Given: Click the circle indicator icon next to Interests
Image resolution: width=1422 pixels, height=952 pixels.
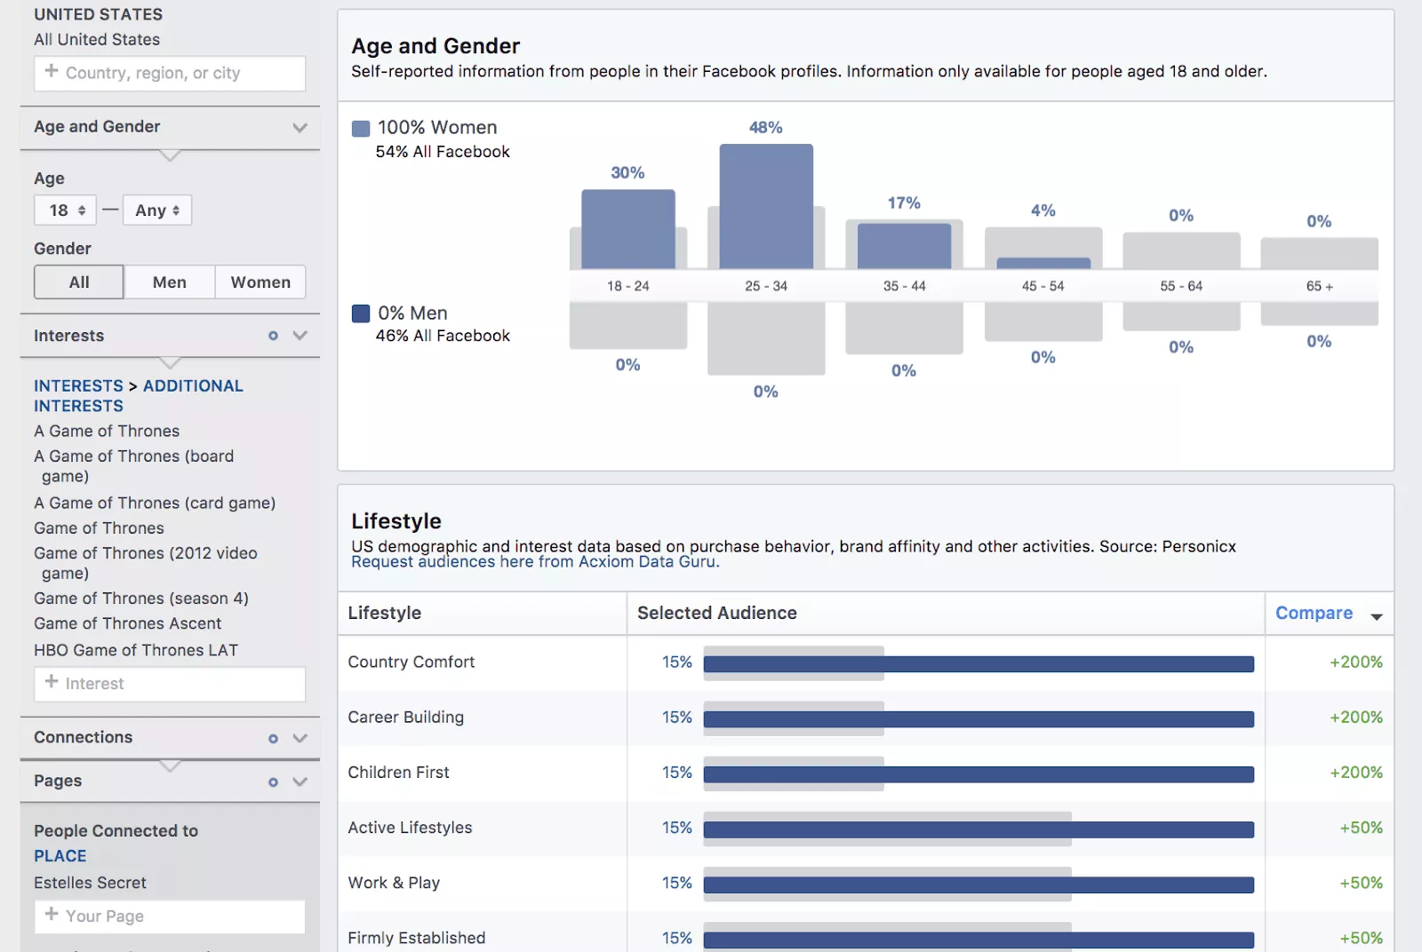Looking at the screenshot, I should coord(273,336).
